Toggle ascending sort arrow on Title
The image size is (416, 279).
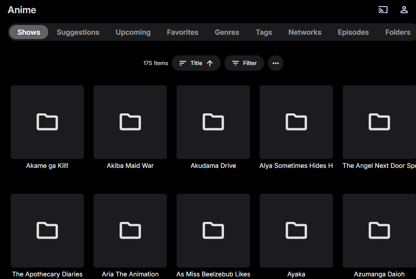coord(210,63)
